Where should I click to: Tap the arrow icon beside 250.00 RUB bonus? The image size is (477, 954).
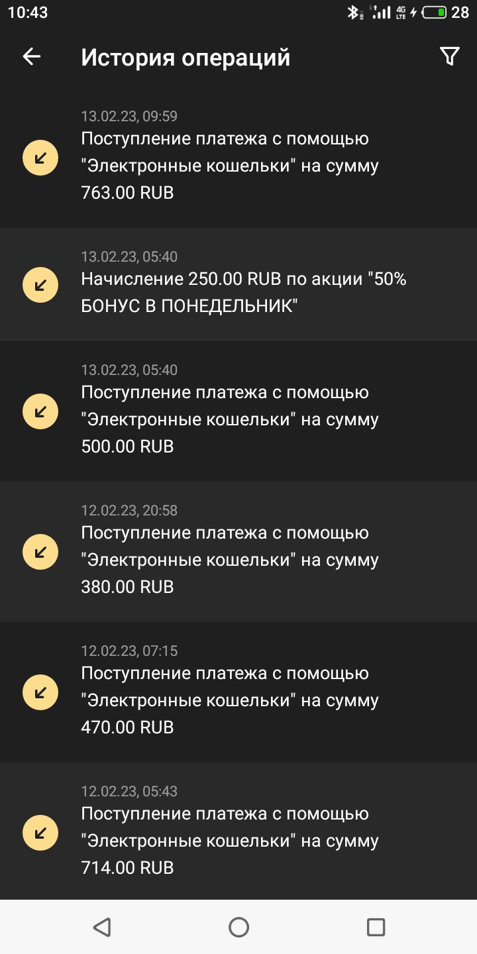pos(40,285)
